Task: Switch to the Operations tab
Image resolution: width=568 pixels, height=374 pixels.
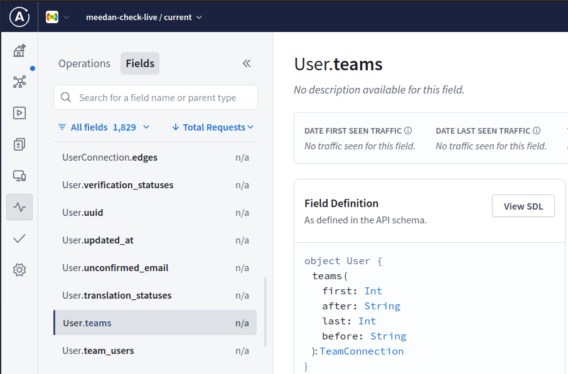Action: click(x=84, y=63)
